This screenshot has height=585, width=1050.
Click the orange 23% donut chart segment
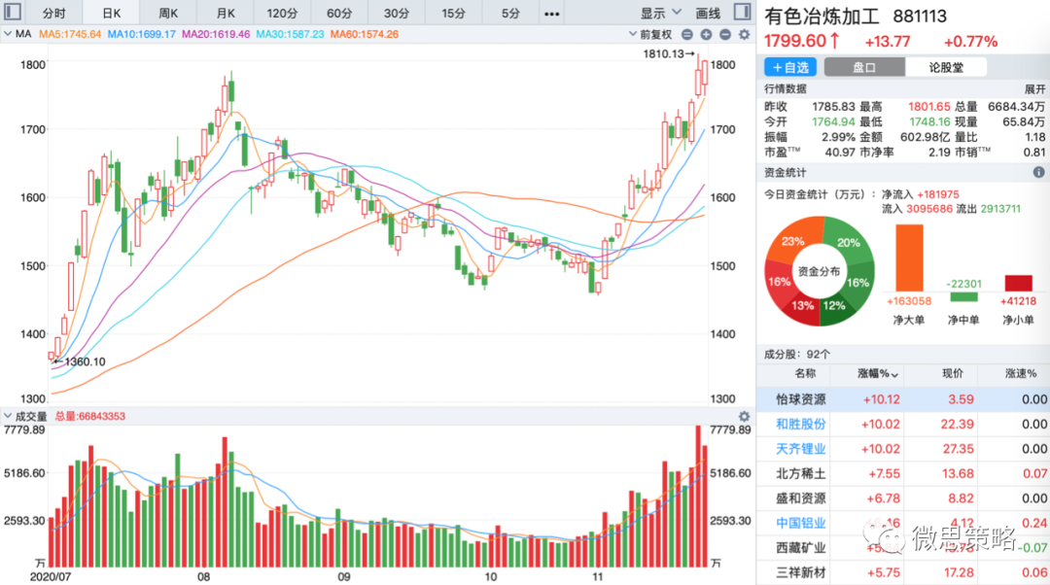(787, 245)
